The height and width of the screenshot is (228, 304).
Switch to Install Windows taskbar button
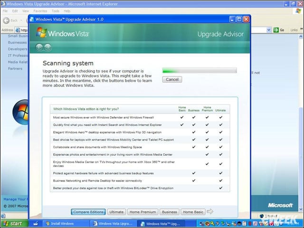[x=66, y=224]
